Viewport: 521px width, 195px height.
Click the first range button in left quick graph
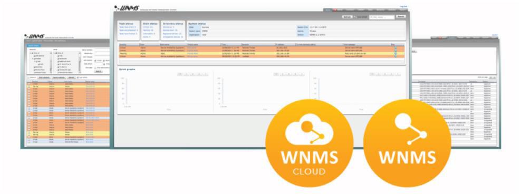pos(180,74)
